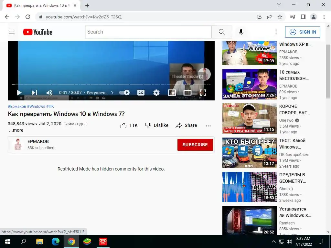Open Chrome media controls
This screenshot has height=248, width=331.
point(293,17)
